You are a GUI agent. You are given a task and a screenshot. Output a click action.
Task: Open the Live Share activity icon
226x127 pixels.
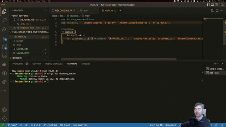4,82
